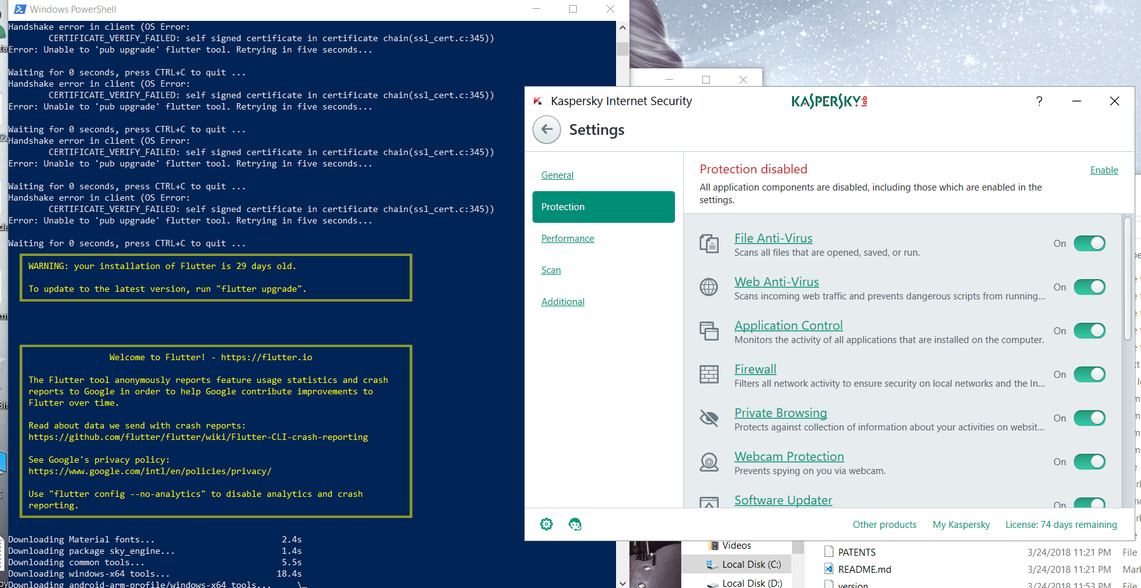Click the Flutter CLI crash-reporting URL text
This screenshot has width=1141, height=588.
pyautogui.click(x=198, y=437)
